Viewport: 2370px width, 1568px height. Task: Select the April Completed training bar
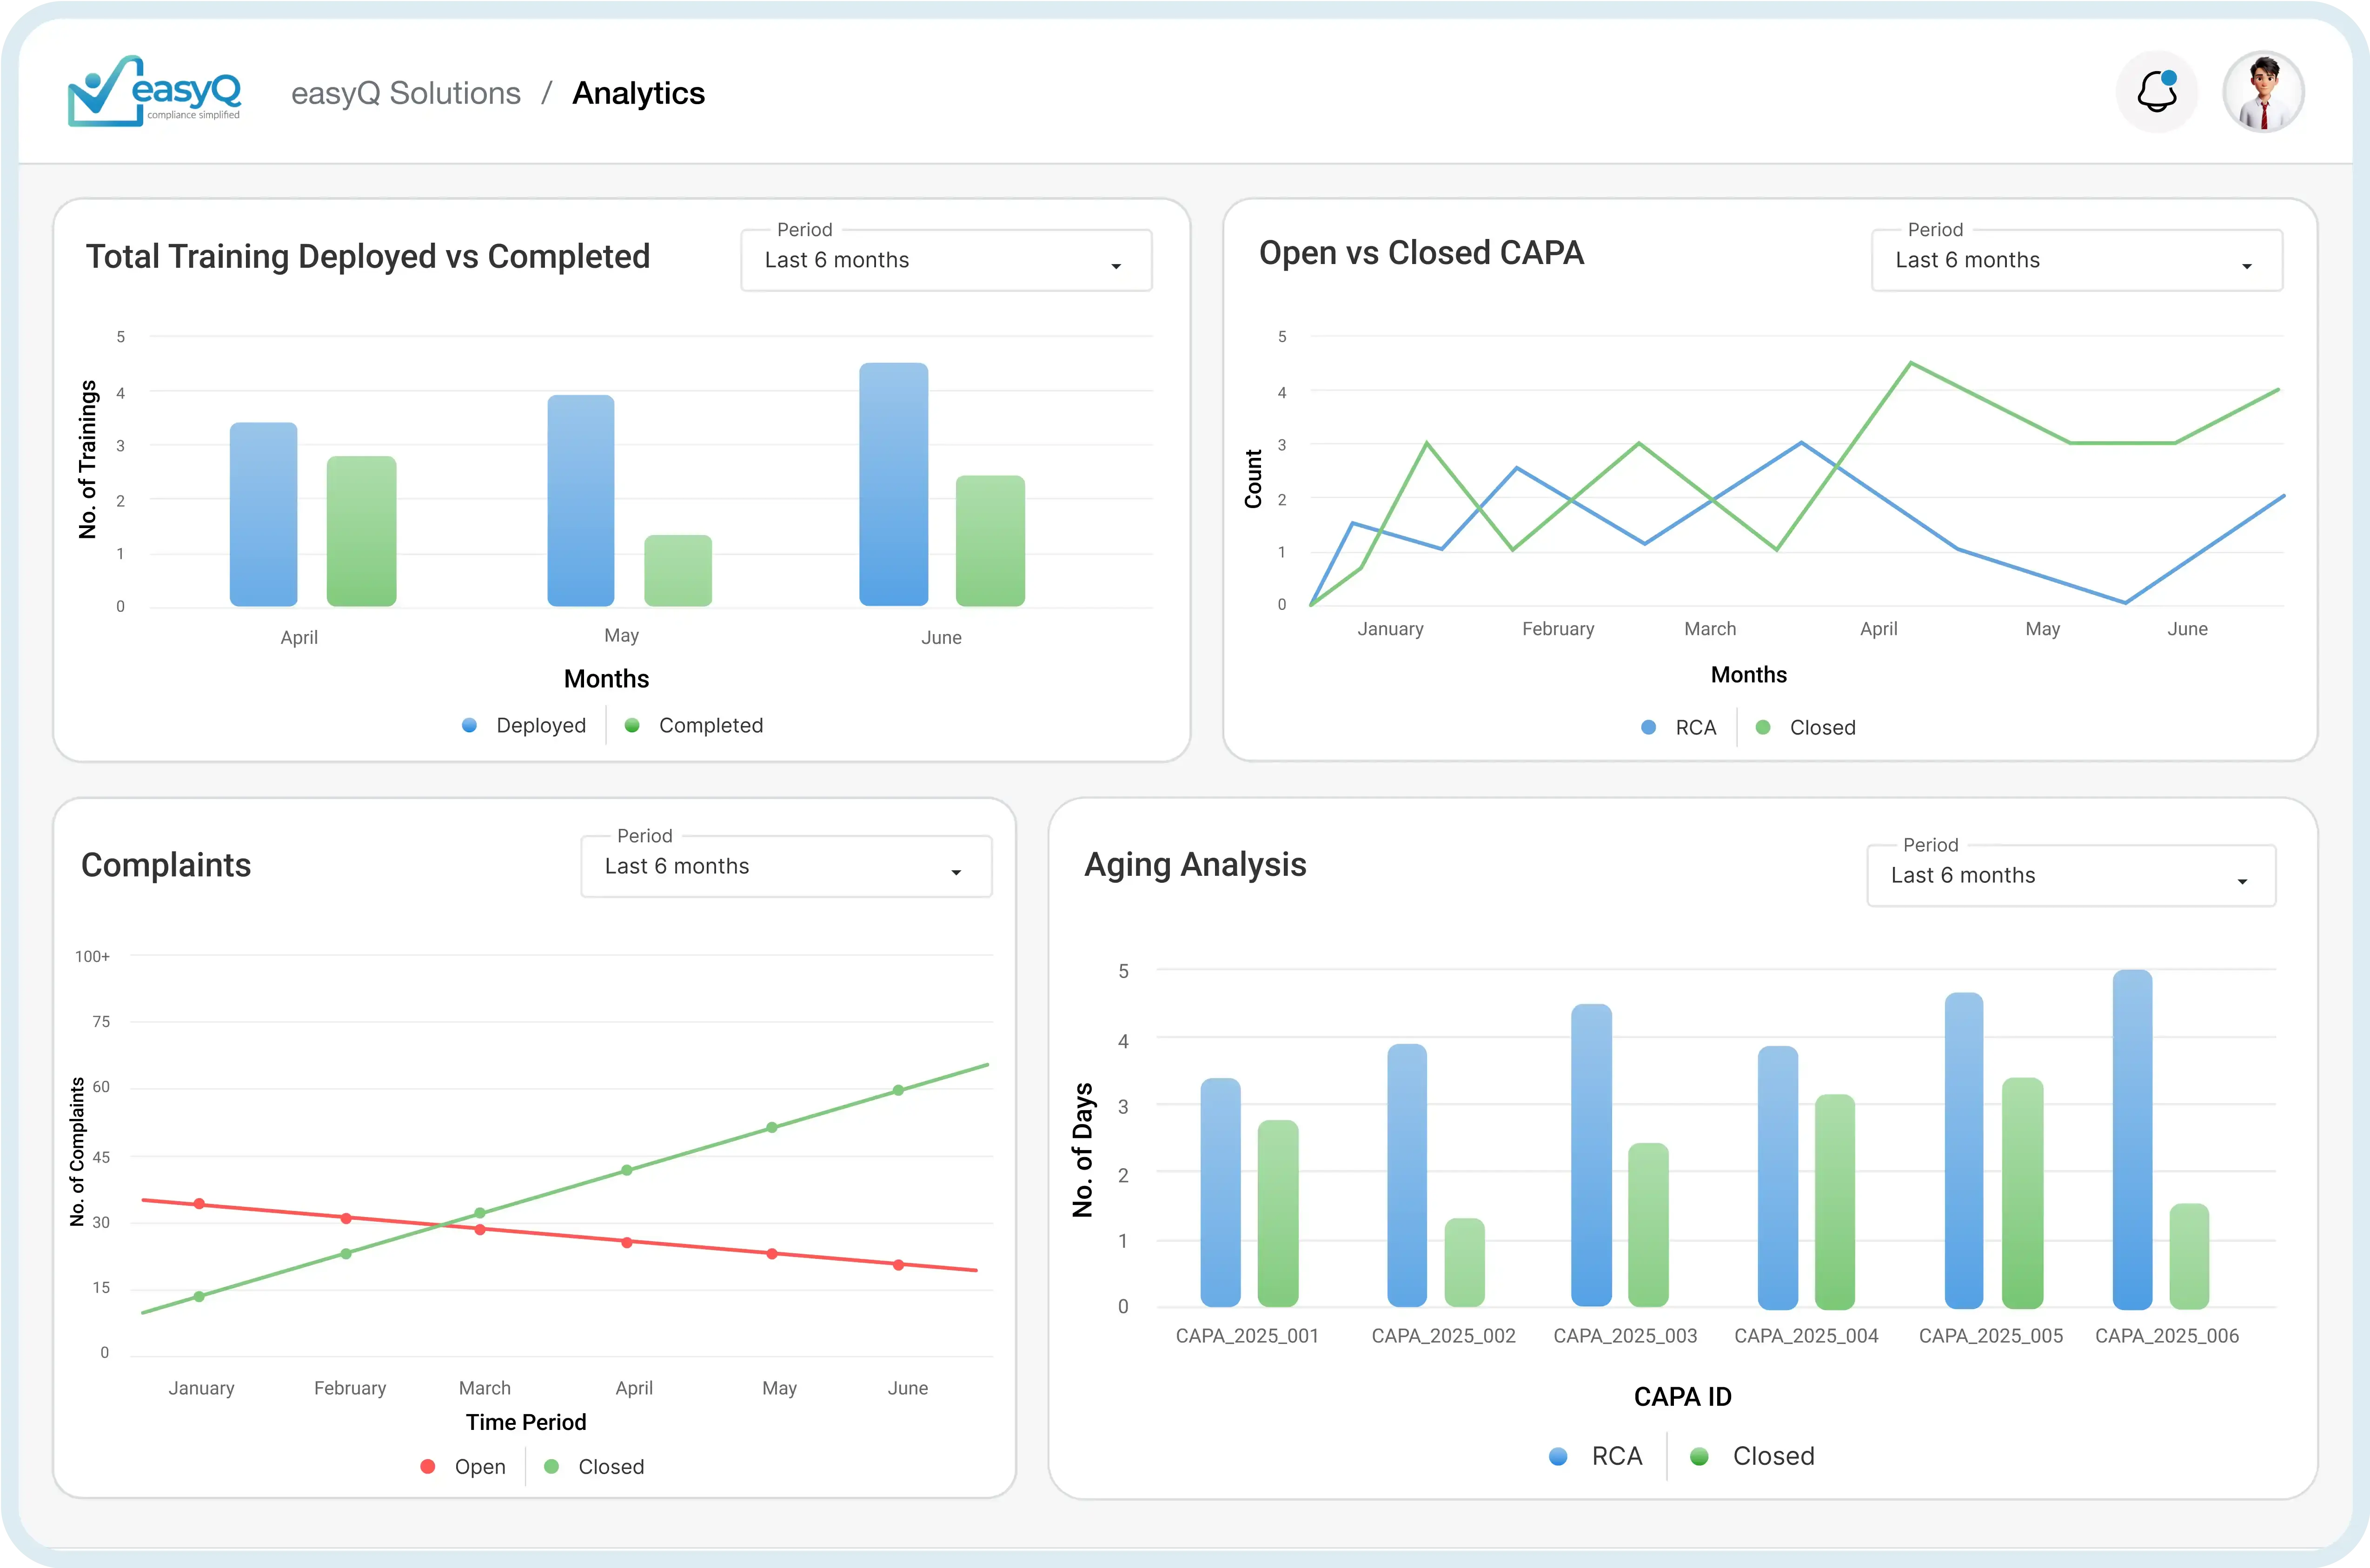click(362, 531)
